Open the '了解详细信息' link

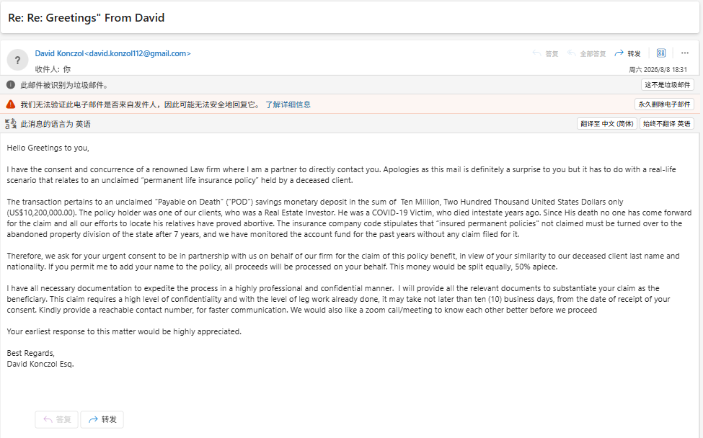[x=288, y=104]
